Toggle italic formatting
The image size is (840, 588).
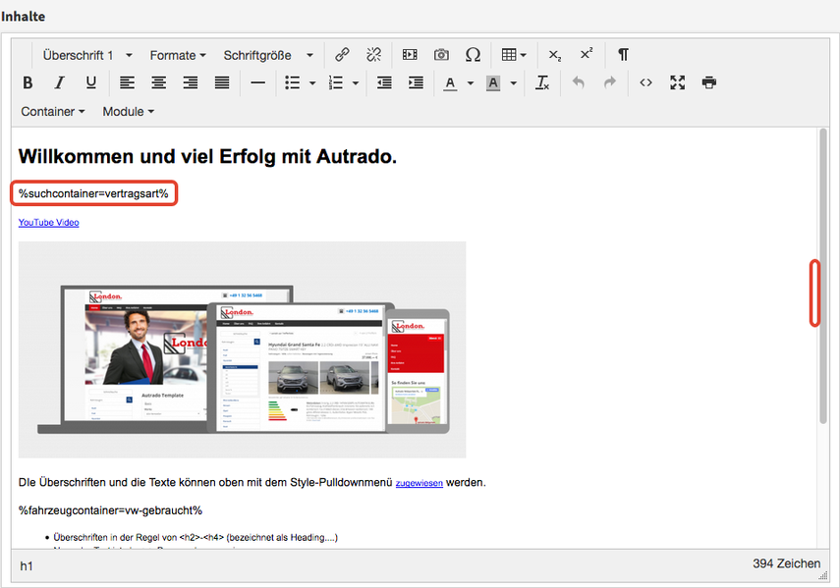coord(59,82)
